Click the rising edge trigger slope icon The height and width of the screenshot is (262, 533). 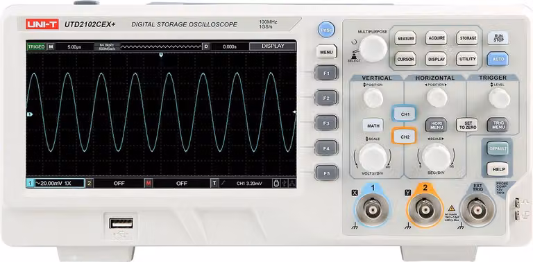click(223, 183)
